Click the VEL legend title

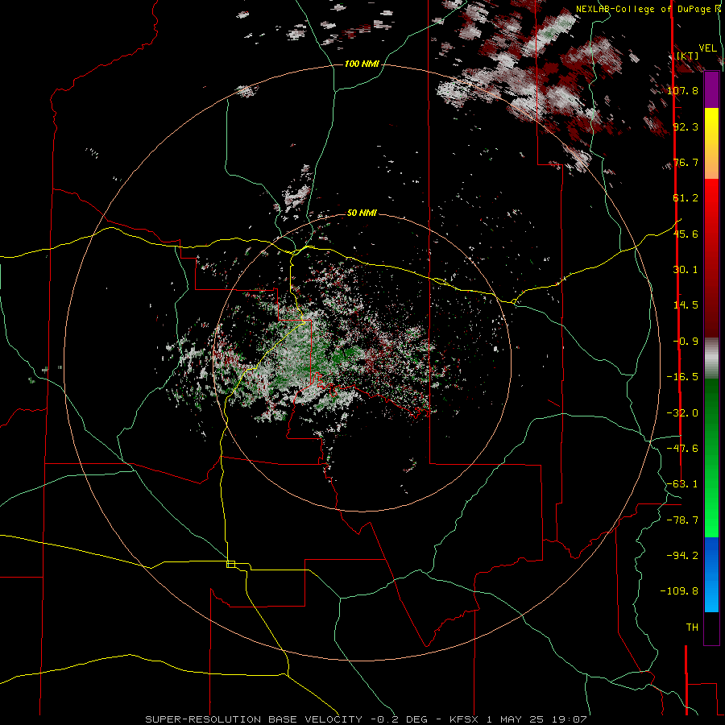707,48
